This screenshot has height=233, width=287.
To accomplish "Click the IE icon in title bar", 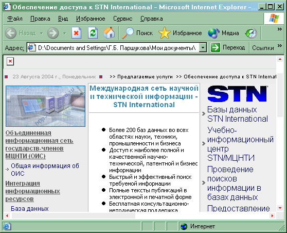I will [7, 7].
